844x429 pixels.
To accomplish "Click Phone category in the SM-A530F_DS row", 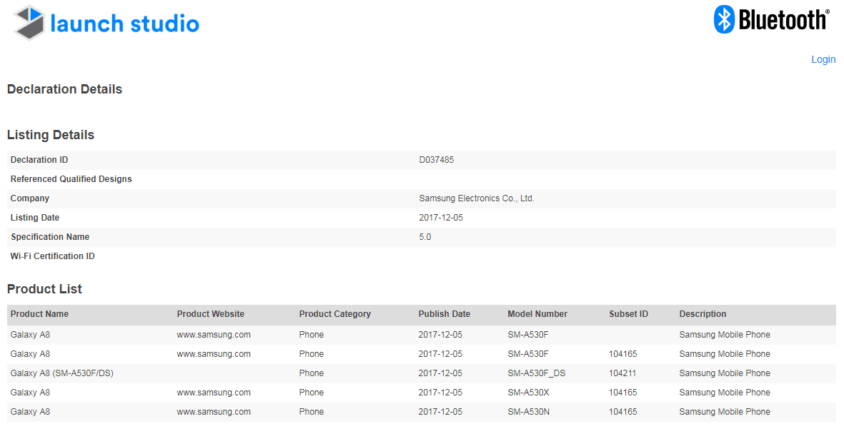I will (x=312, y=373).
